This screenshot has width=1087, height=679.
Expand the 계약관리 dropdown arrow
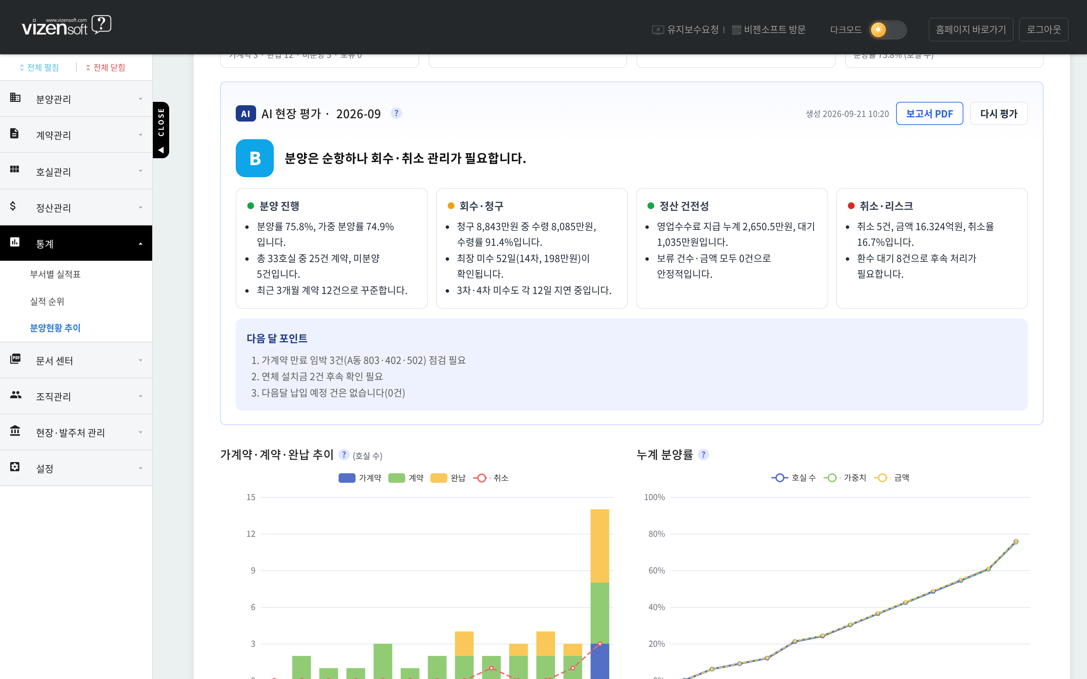point(141,135)
